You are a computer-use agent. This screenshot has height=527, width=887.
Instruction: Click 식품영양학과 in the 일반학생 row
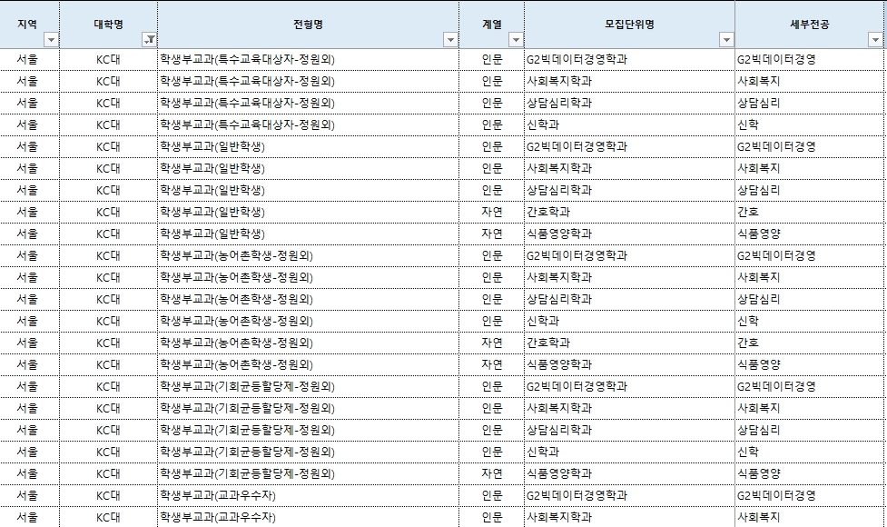coord(559,234)
